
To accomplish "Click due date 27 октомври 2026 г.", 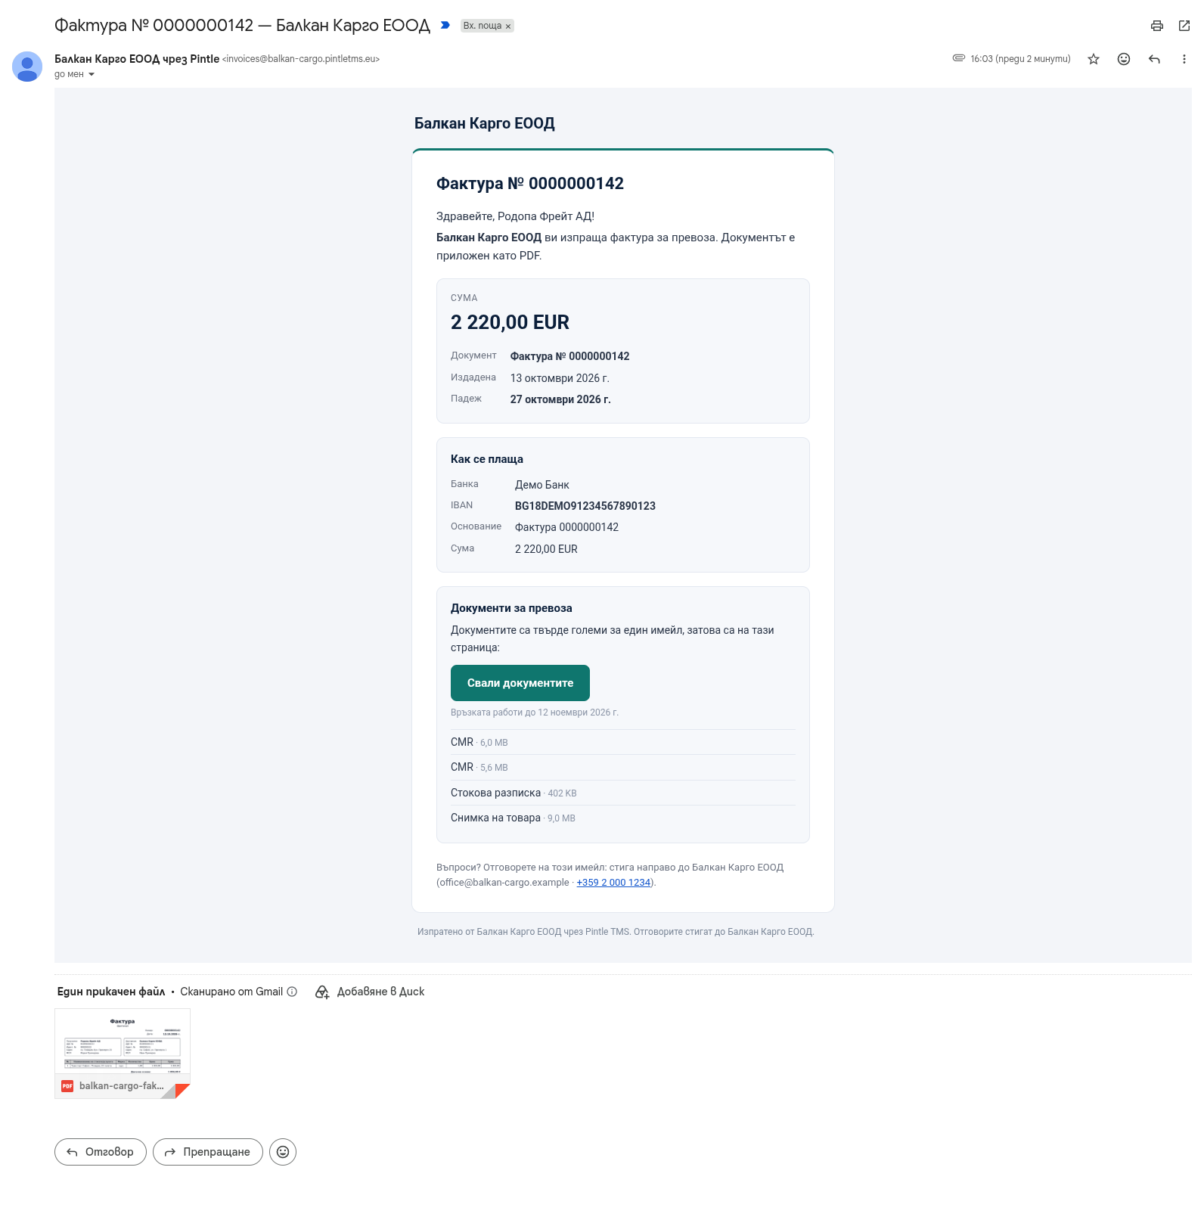I will pyautogui.click(x=560, y=399).
